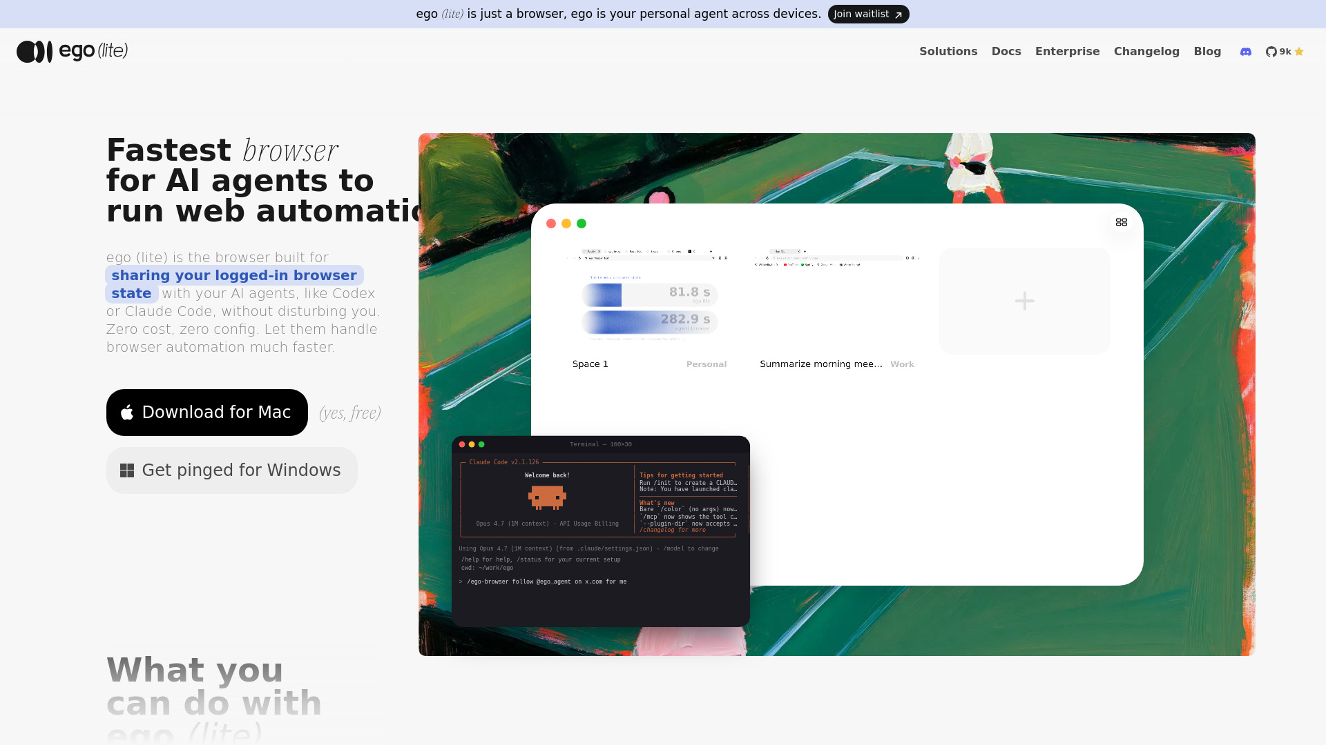Click '/changelog for more' in terminal
Image resolution: width=1326 pixels, height=745 pixels.
[x=673, y=530]
